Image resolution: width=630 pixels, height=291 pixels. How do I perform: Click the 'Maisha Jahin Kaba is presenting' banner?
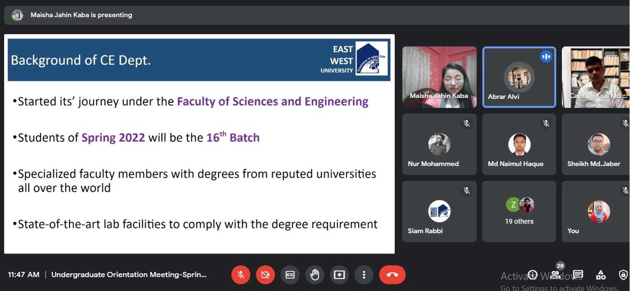(81, 15)
